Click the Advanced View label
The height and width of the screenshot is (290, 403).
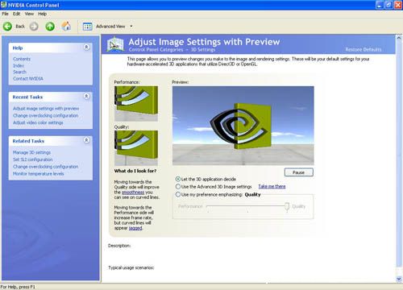coord(110,27)
